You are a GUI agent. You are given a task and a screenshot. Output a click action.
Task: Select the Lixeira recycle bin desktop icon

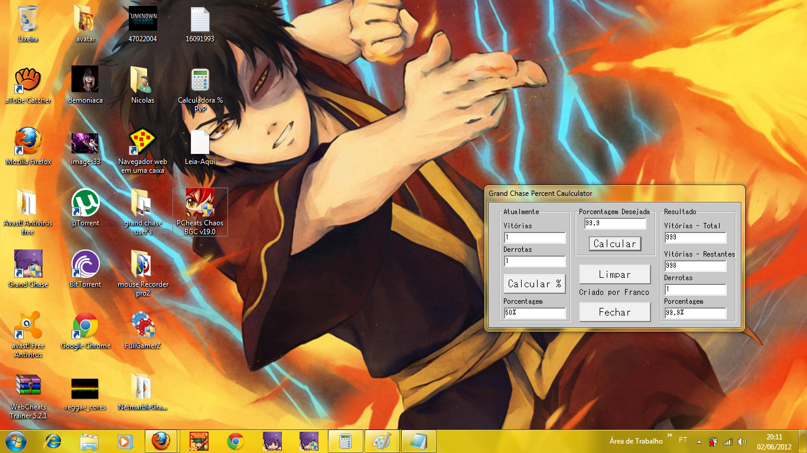pos(28,24)
